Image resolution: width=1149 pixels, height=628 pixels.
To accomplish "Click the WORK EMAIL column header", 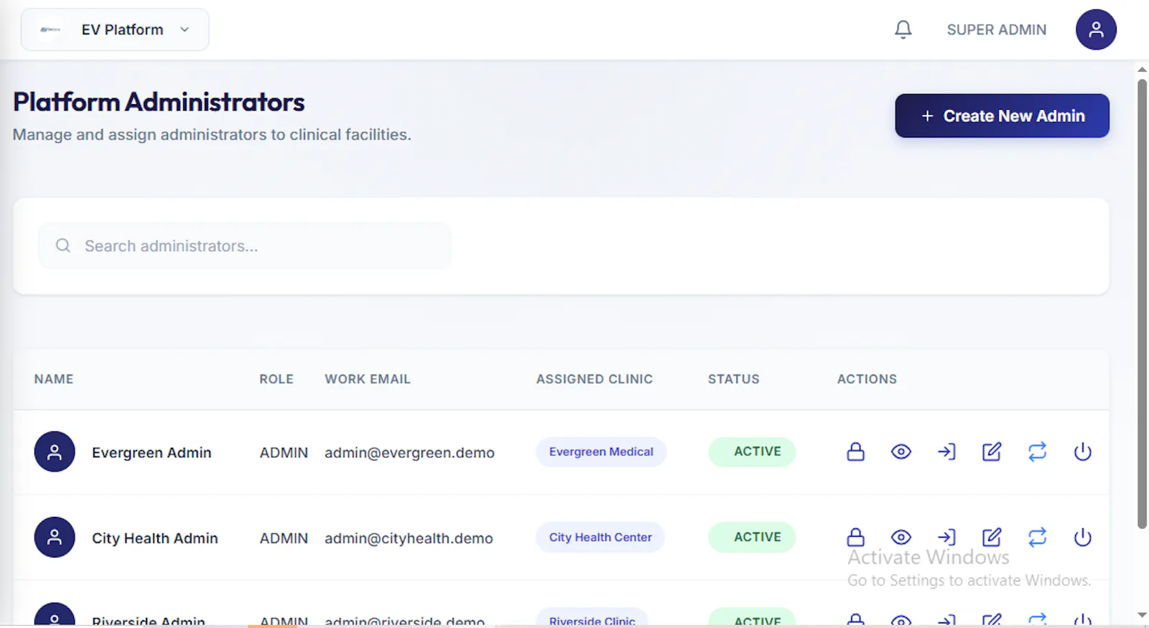I will (368, 379).
